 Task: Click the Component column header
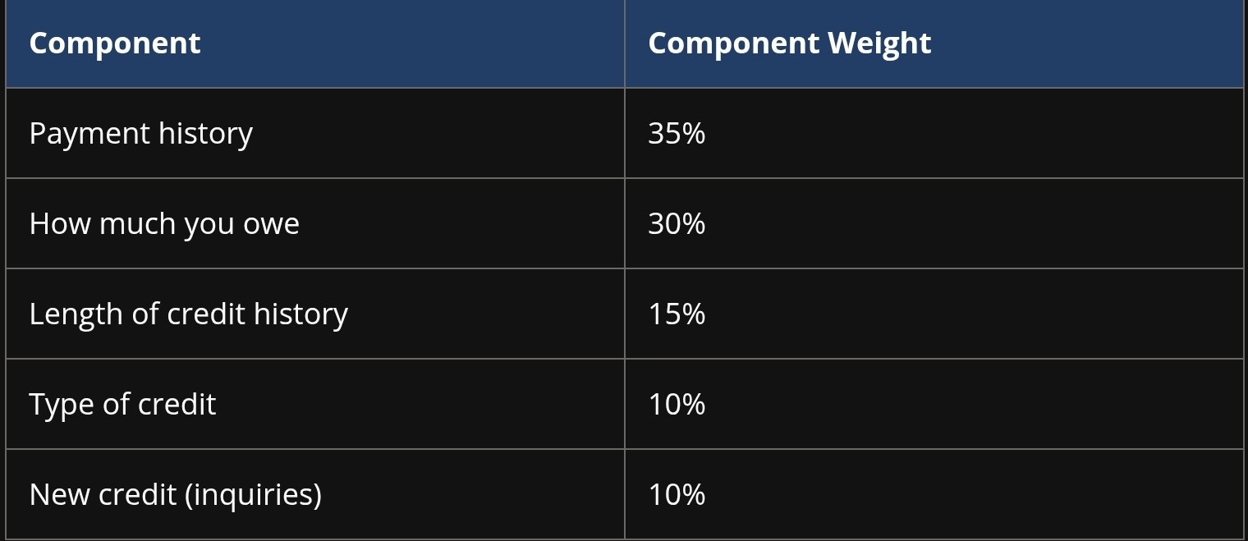pyautogui.click(x=115, y=44)
